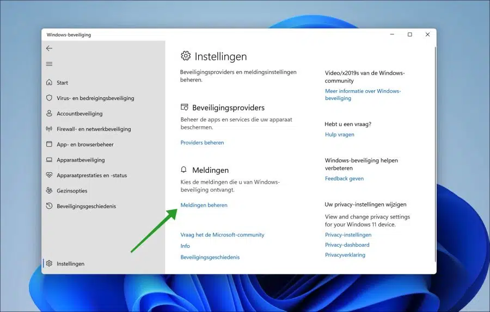Open Meer informatie over Windows-beveiliging link
Screen dimensions: 490x312
[363, 95]
